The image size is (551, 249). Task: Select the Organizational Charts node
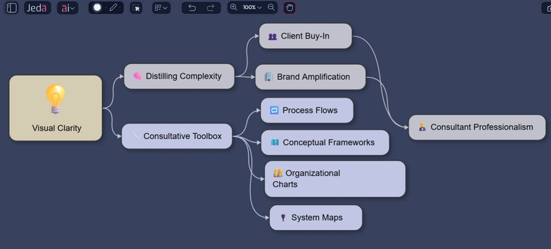click(335, 179)
